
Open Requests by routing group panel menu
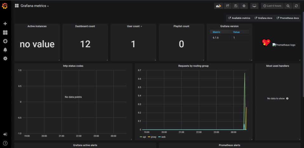coord(193,66)
